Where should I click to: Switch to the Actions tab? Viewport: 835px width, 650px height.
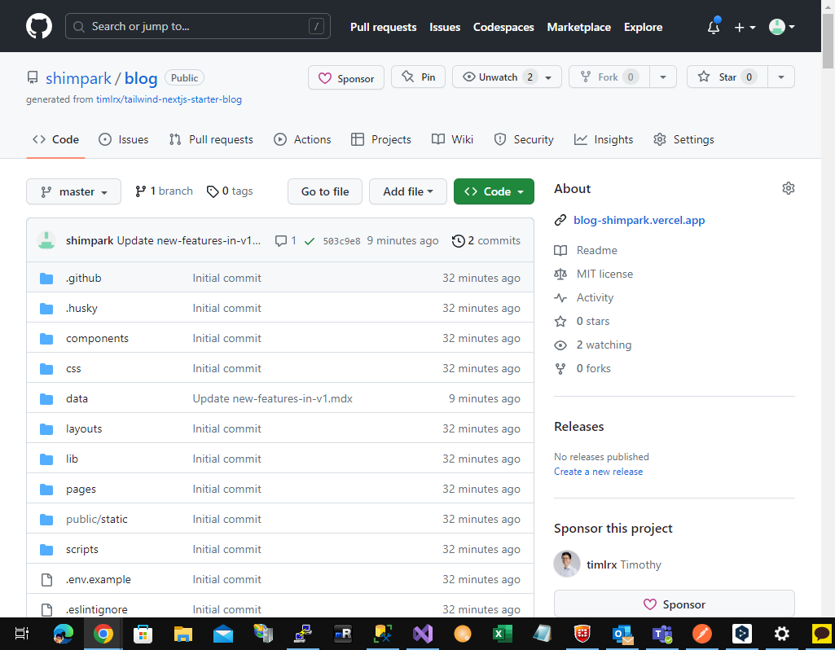point(302,139)
